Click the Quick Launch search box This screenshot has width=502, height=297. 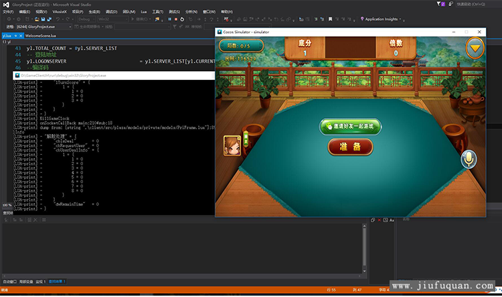(478, 4)
